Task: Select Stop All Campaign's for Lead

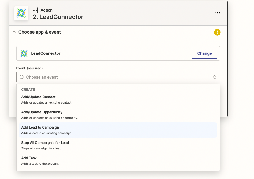Action: pyautogui.click(x=118, y=145)
